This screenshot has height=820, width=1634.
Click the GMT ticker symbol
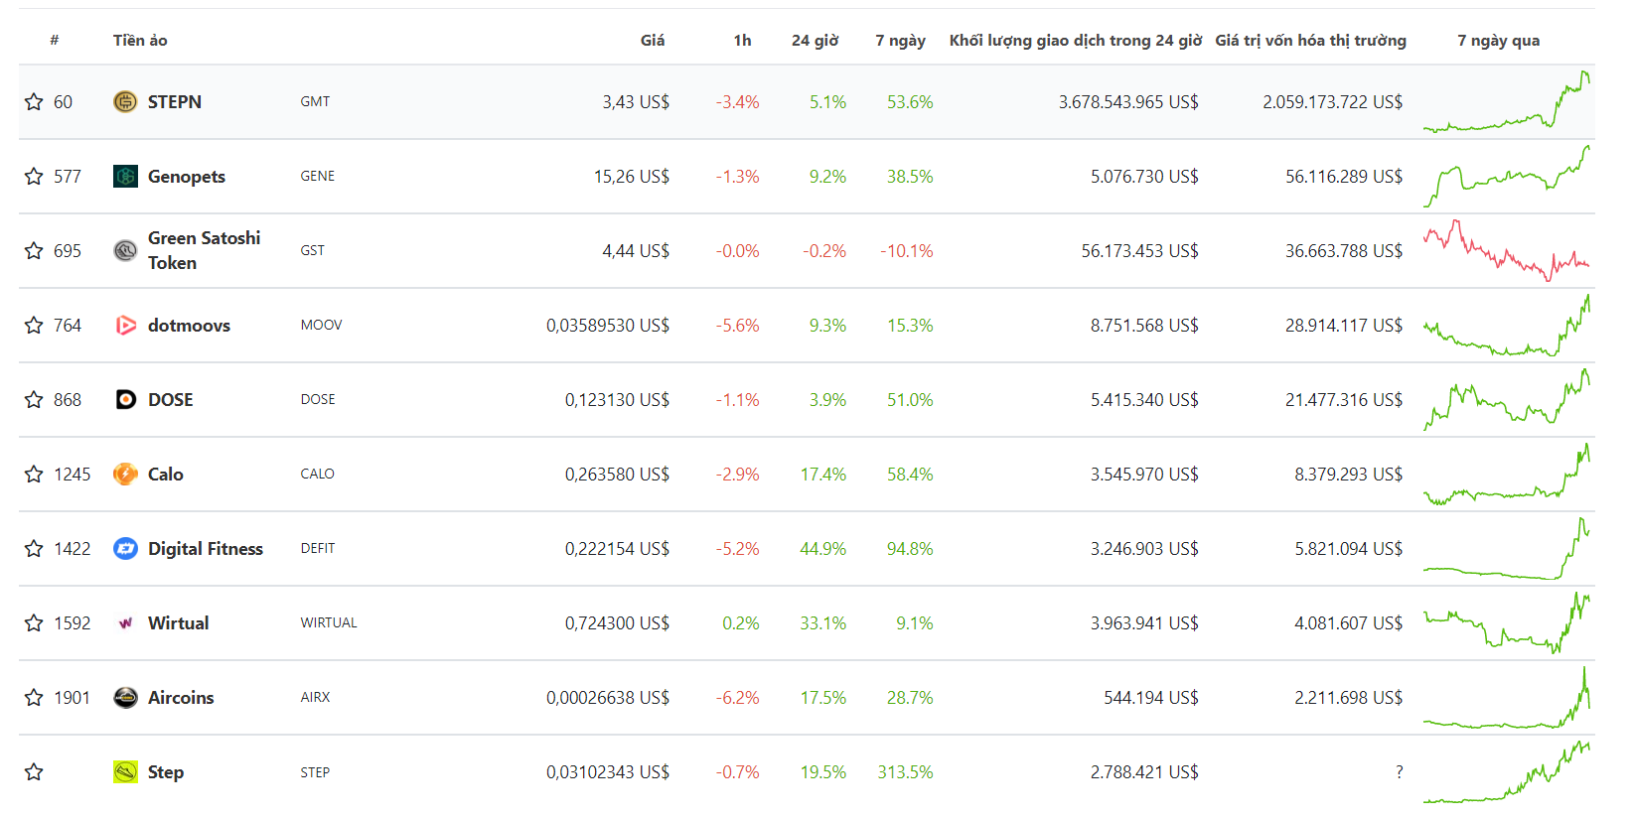pos(315,101)
